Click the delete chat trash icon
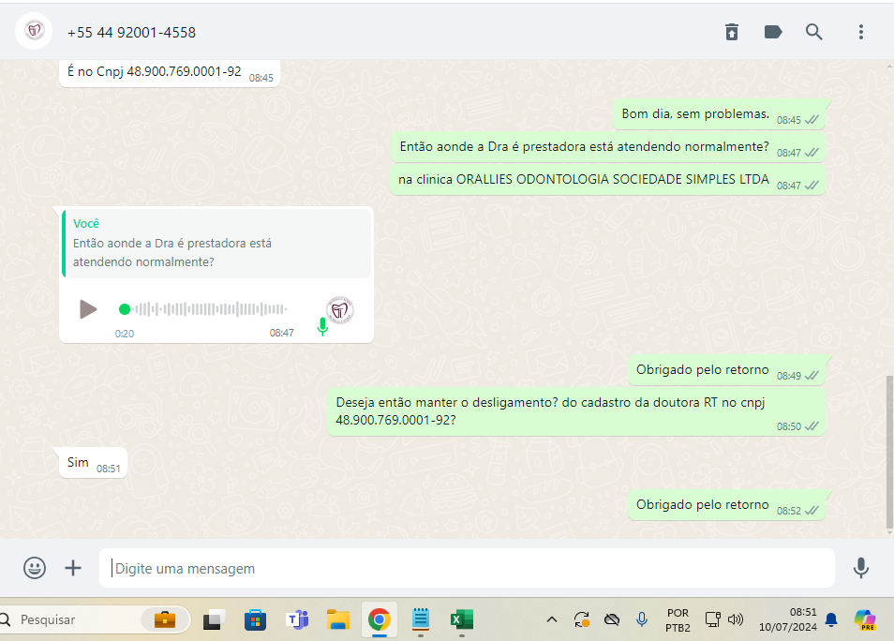 click(732, 32)
